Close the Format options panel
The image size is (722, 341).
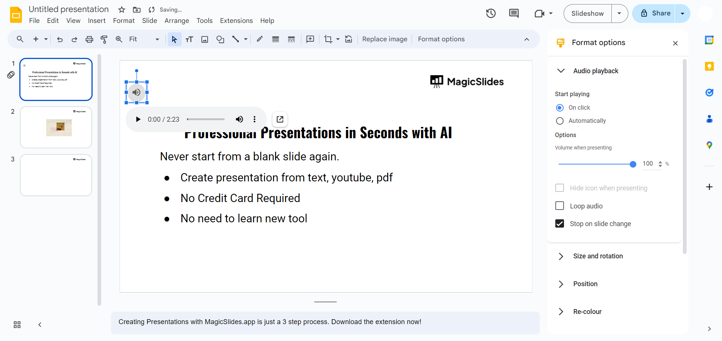[675, 43]
